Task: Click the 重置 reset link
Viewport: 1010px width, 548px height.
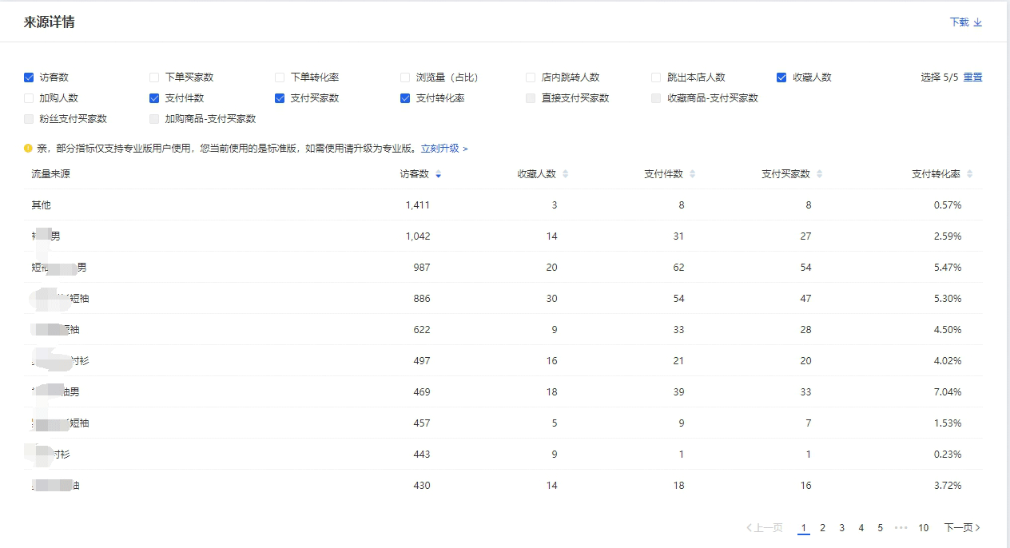Action: [972, 77]
